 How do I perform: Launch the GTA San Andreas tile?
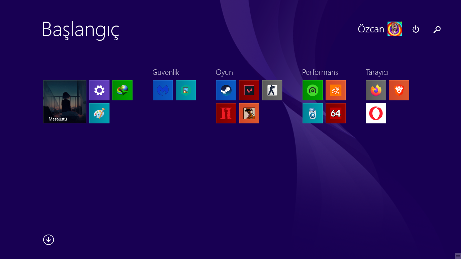click(x=249, y=113)
